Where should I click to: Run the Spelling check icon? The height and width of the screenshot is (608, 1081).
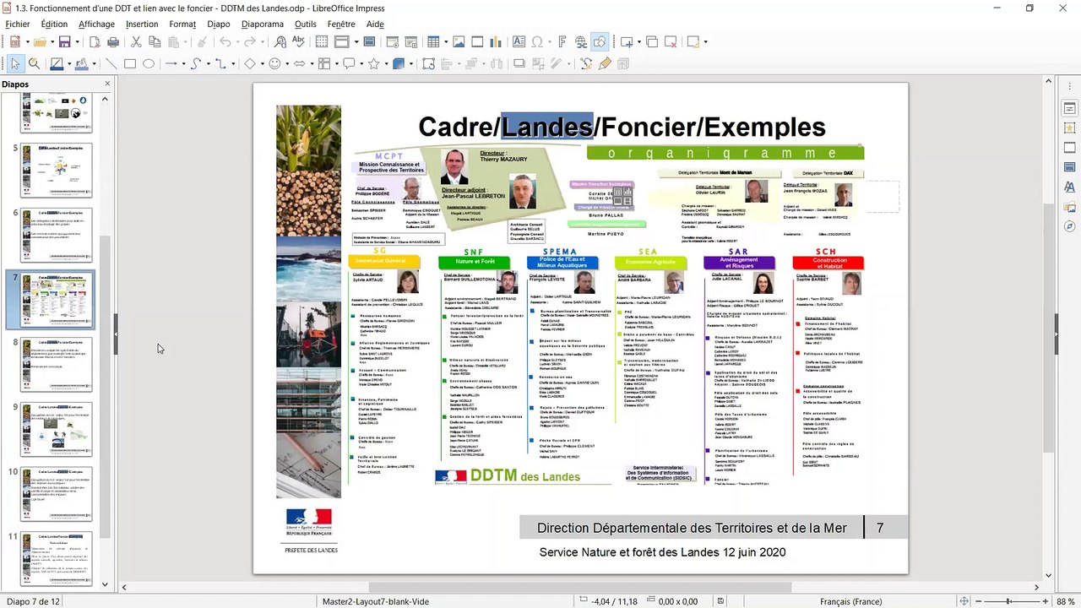[x=299, y=41]
